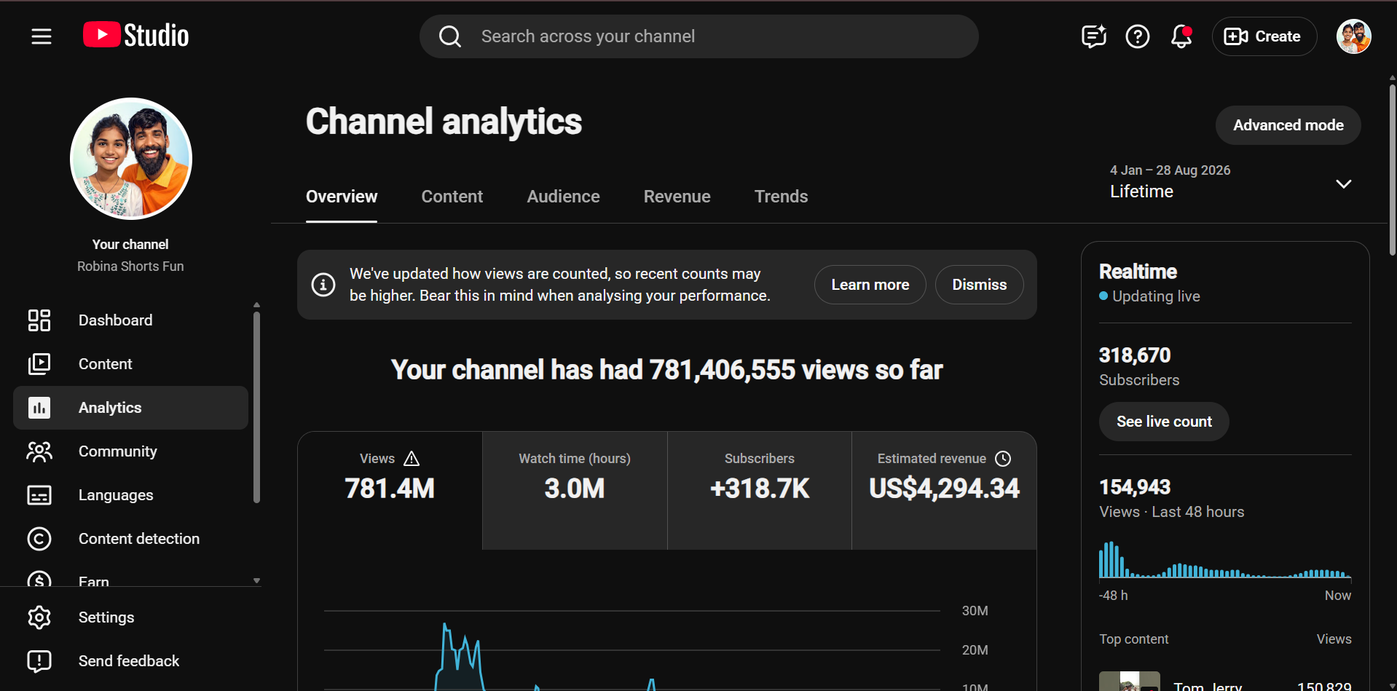Click the 'Channel analytics' page heading
The width and height of the screenshot is (1397, 691).
444,122
